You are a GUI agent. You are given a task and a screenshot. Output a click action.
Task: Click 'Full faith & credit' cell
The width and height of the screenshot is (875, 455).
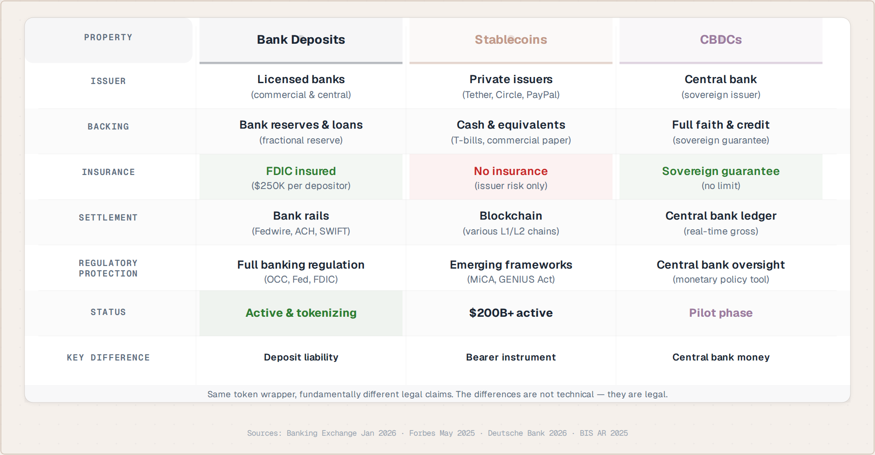click(721, 125)
